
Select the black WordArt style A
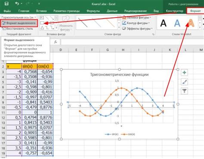(163, 23)
